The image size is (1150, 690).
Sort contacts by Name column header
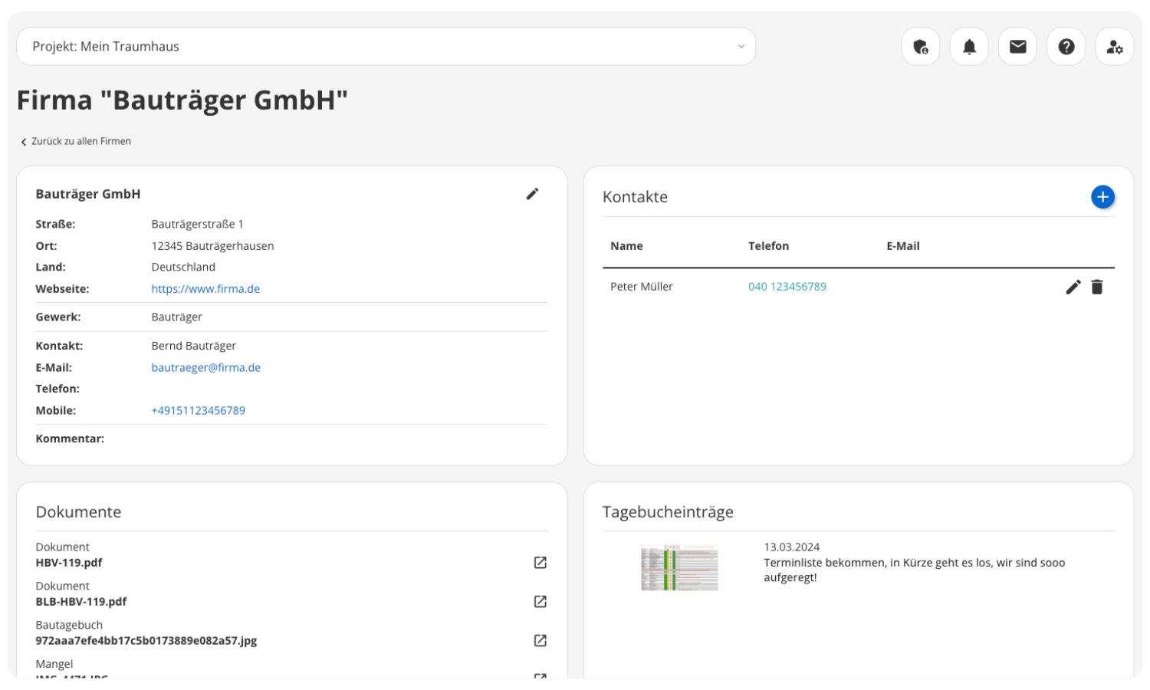click(x=626, y=246)
